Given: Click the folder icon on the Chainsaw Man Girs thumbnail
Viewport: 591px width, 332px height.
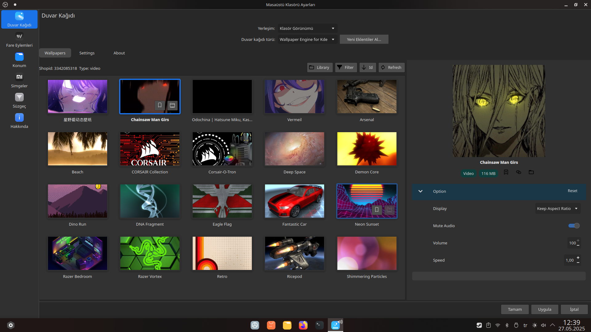Looking at the screenshot, I should point(172,105).
